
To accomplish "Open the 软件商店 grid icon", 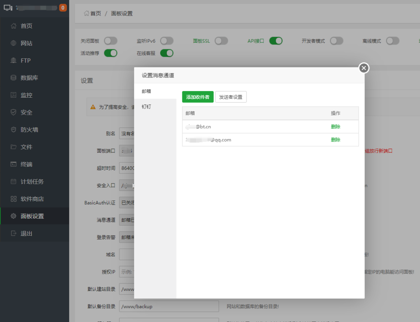I will pyautogui.click(x=14, y=199).
